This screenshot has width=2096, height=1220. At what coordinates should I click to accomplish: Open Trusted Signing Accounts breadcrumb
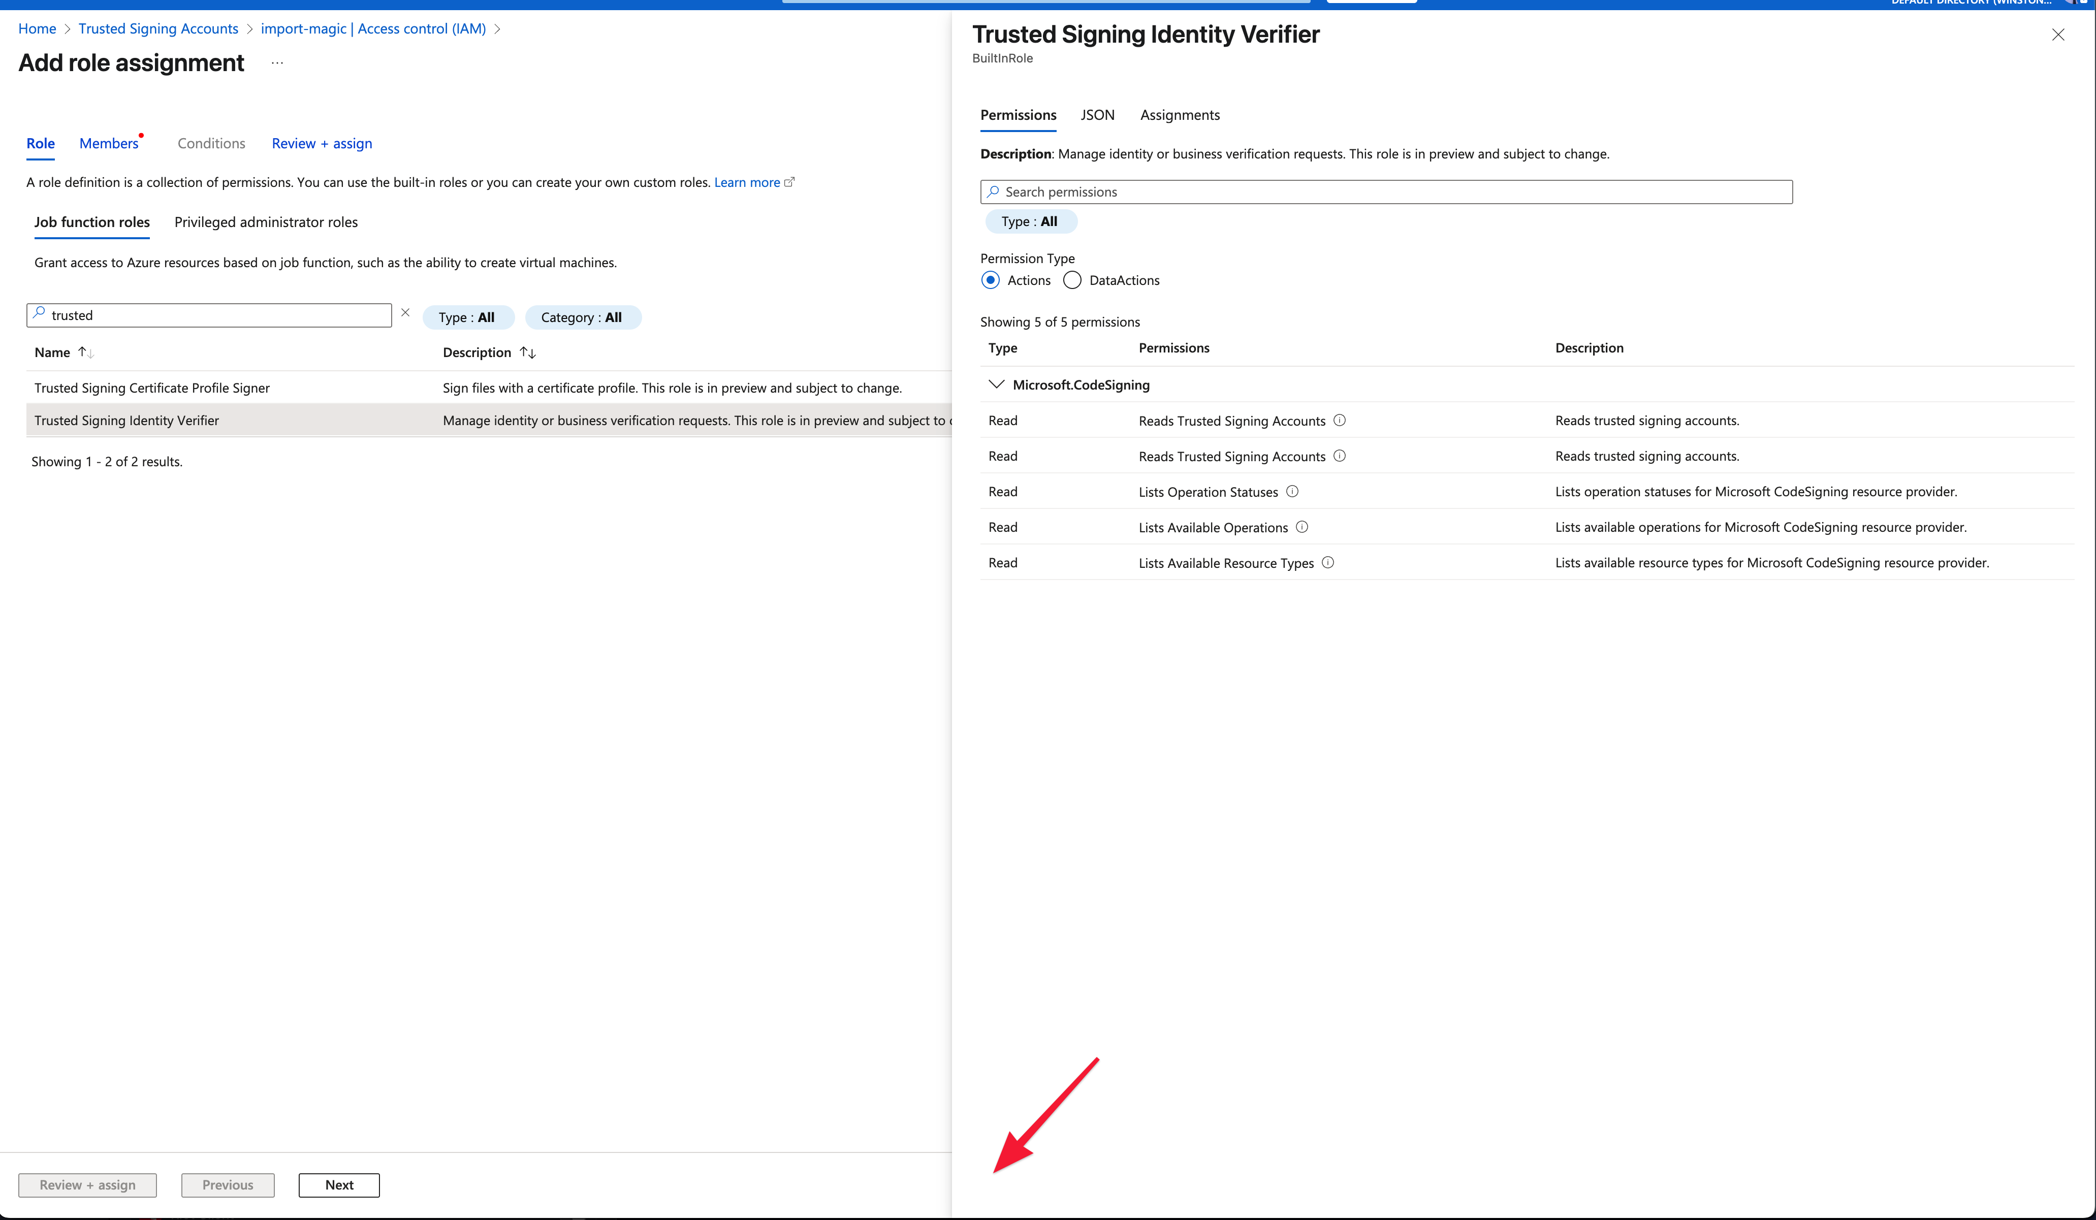pyautogui.click(x=158, y=28)
